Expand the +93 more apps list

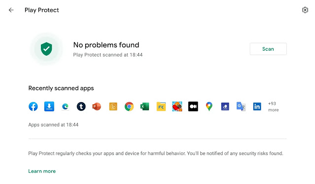click(274, 107)
